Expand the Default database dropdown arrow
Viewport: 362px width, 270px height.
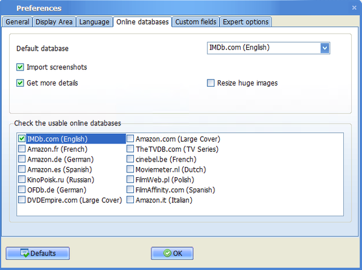(x=325, y=48)
